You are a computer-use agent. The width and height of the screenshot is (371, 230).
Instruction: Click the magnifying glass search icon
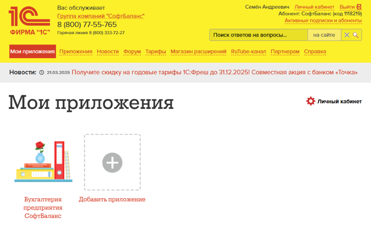point(355,35)
